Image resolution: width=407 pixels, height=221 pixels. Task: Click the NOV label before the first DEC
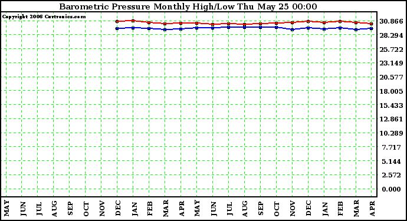point(102,208)
